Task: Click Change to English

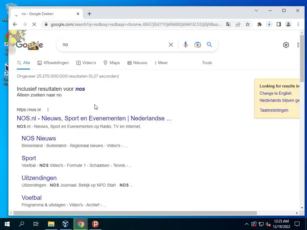Action: 276,93
